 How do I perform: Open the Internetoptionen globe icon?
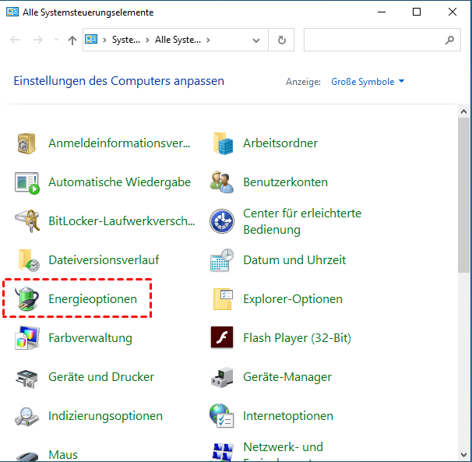221,416
